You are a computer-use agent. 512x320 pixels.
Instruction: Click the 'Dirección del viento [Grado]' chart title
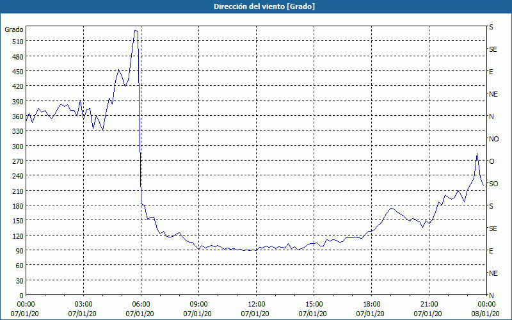264,6
